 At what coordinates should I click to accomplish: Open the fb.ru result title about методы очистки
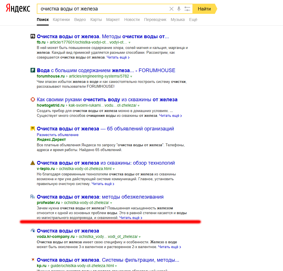103,36
